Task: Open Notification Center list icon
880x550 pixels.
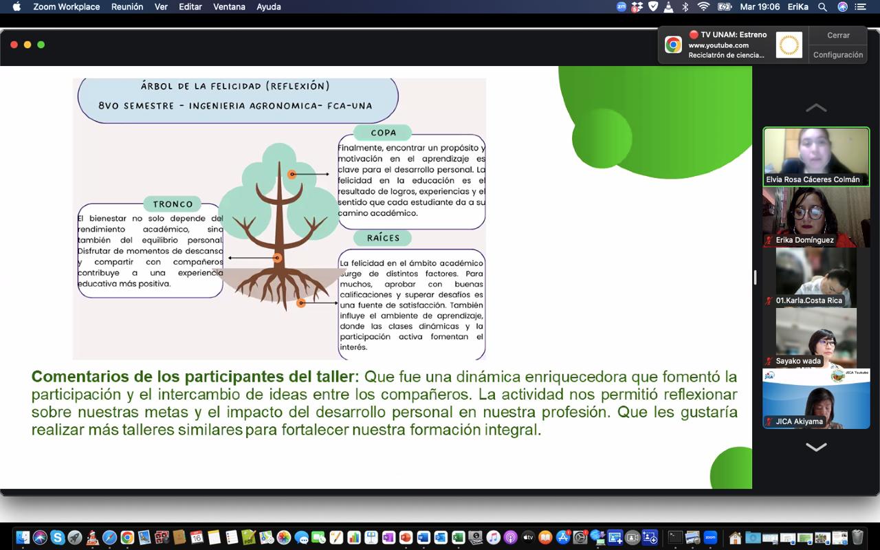Action: (x=860, y=7)
